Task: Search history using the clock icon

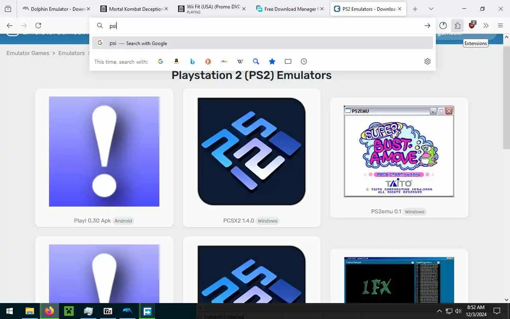Action: [x=304, y=61]
